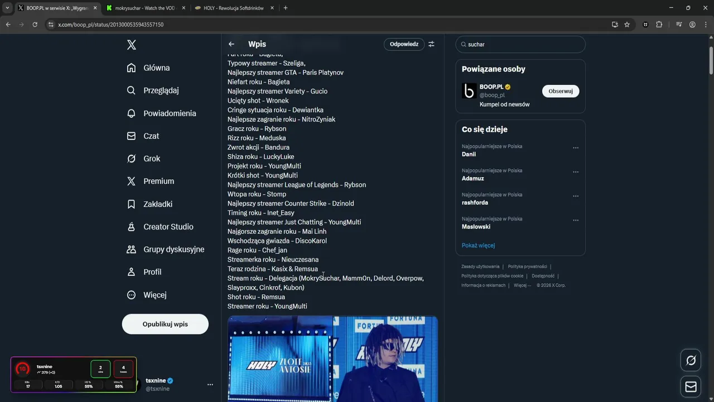
Task: Open the Grok icon in the sidebar
Action: pos(131,159)
